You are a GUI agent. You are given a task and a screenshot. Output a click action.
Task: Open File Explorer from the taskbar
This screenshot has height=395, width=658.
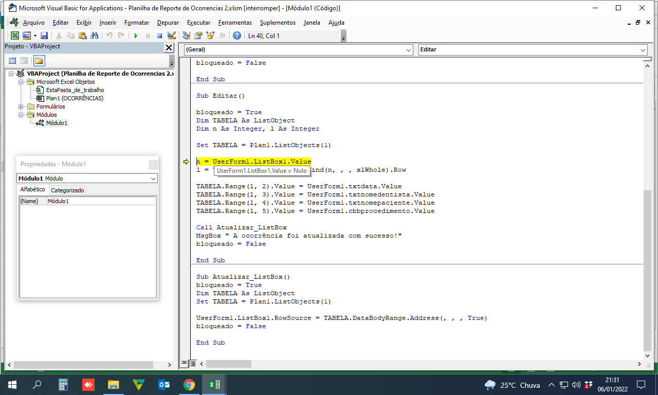tap(114, 385)
